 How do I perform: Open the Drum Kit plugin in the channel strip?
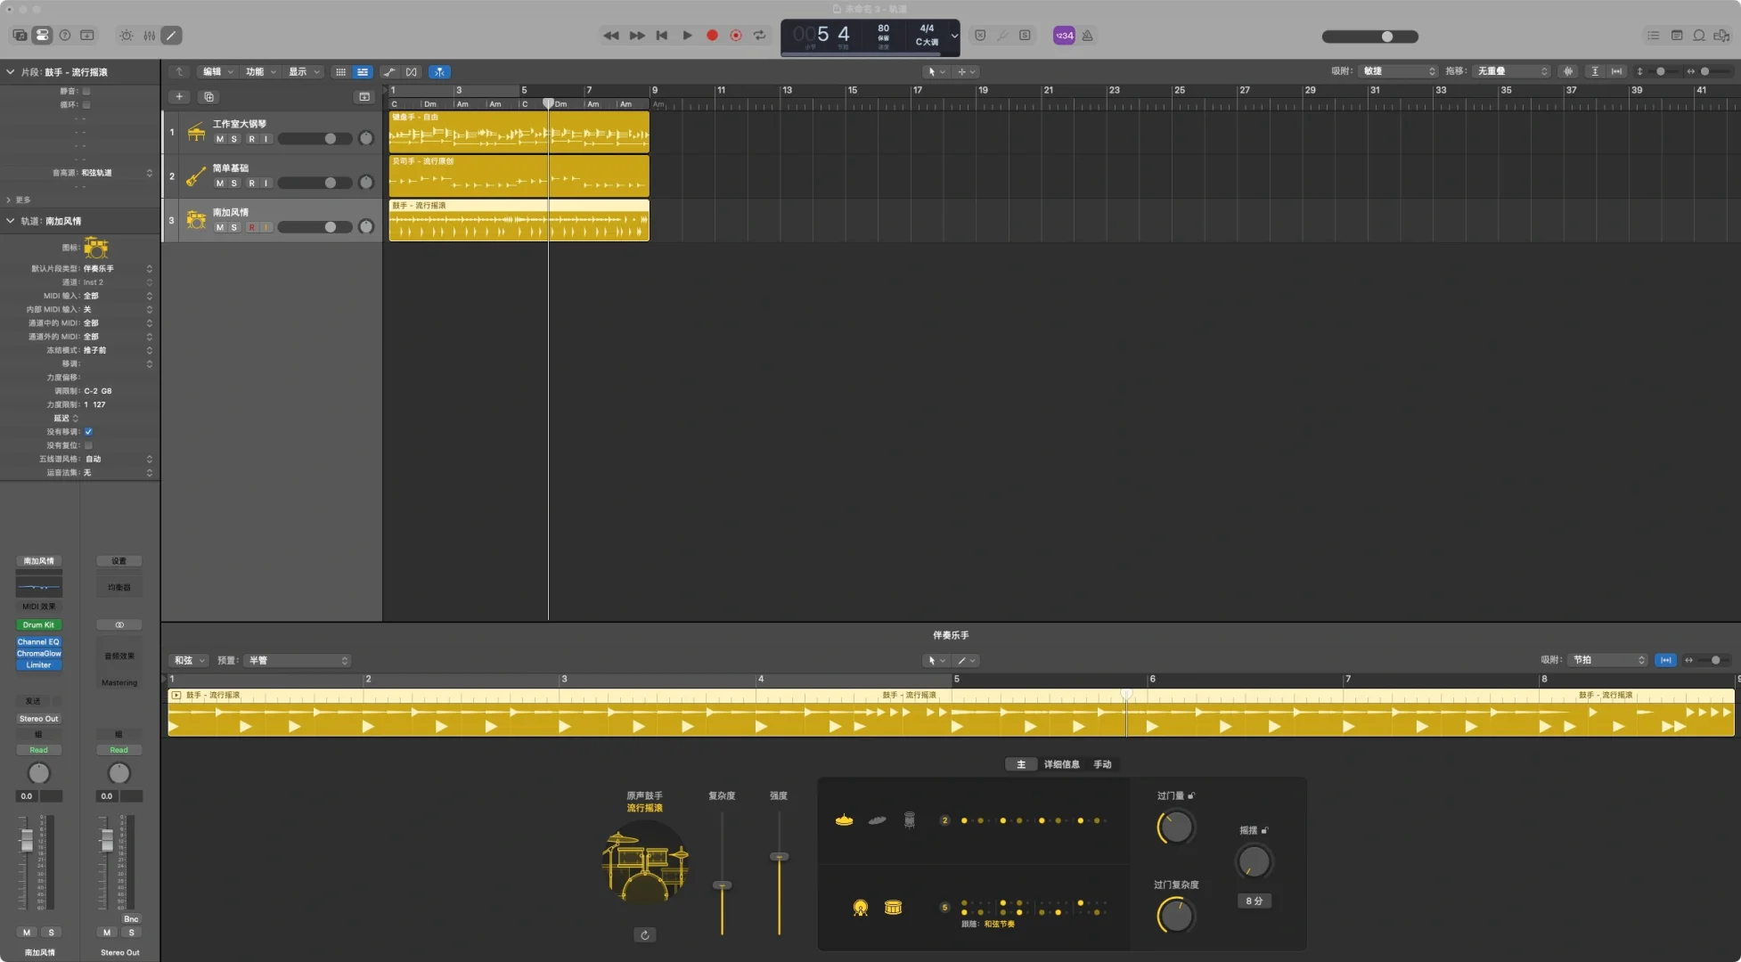[x=38, y=624]
